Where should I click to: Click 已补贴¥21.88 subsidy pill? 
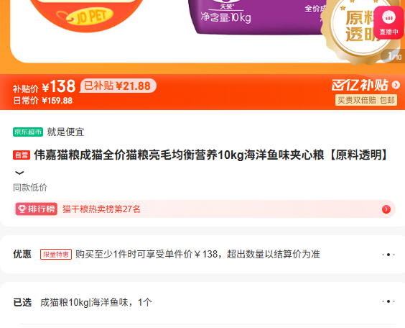(118, 86)
